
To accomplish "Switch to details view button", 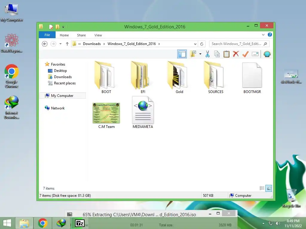I will point(262,188).
